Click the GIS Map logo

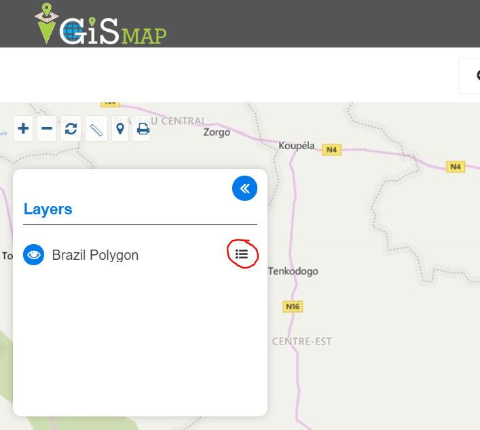100,24
